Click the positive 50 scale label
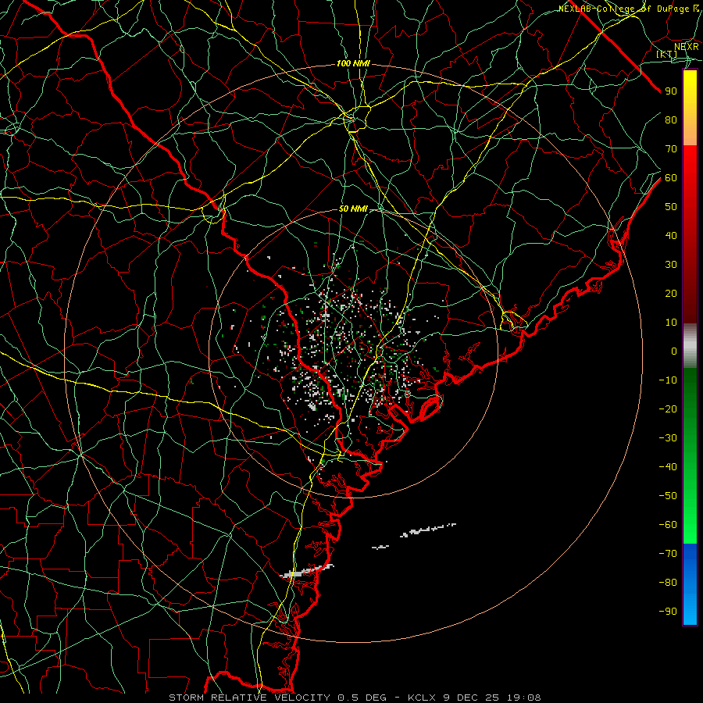 pos(671,207)
